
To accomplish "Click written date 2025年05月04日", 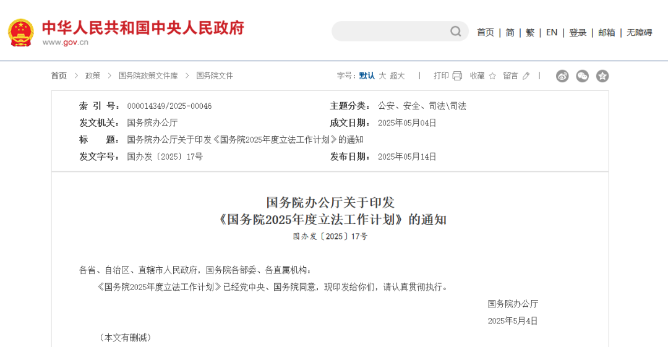I will [x=407, y=122].
